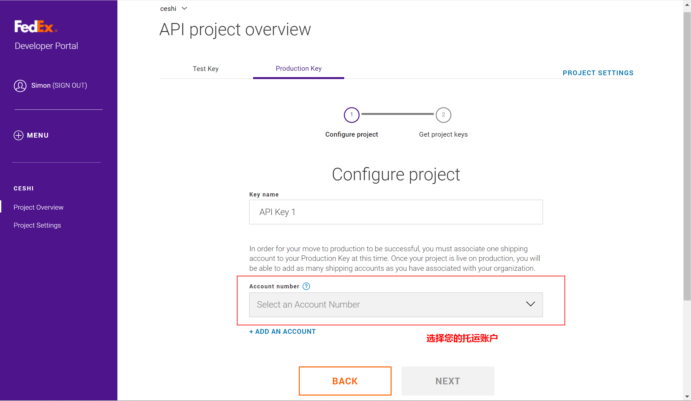Screen dimensions: 691x401
Task: Open the Select an Account Number dropdown
Action: (x=395, y=305)
